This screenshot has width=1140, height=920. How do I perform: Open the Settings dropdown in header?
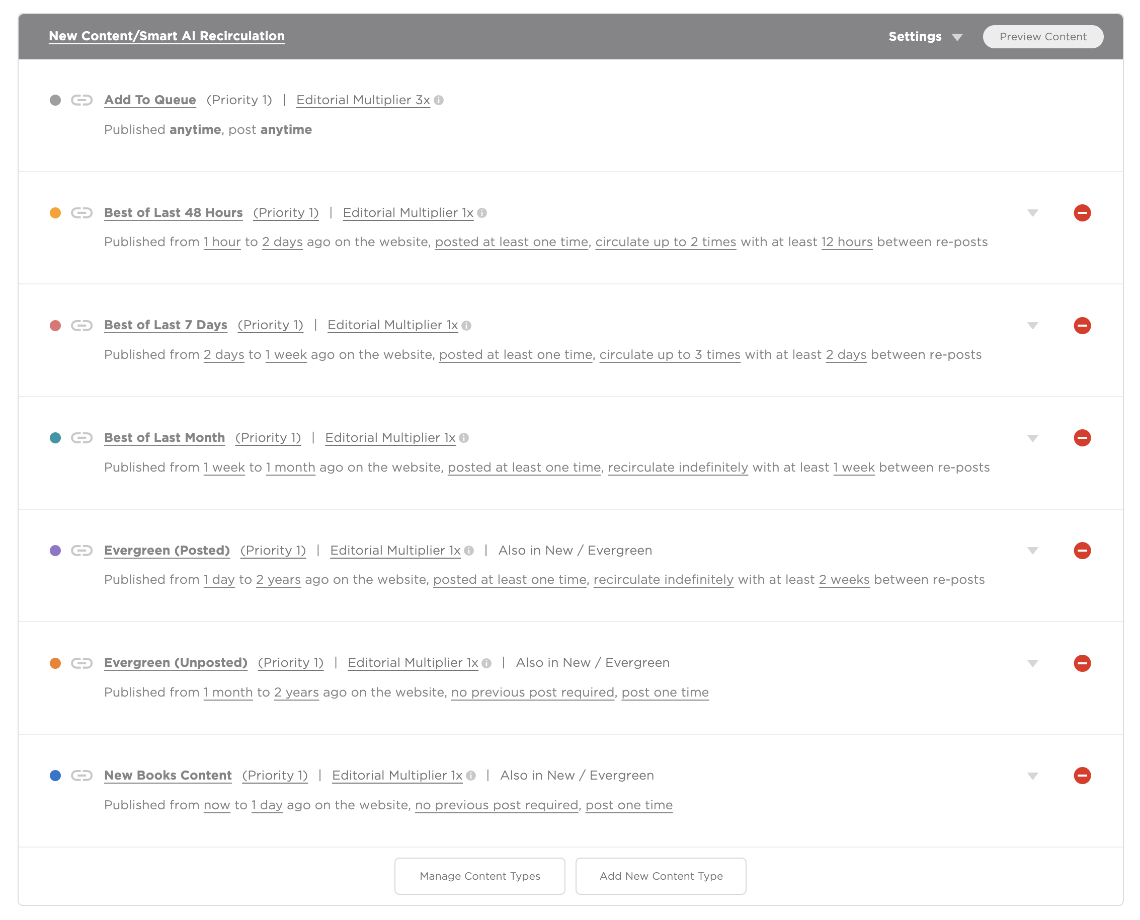[x=926, y=37]
